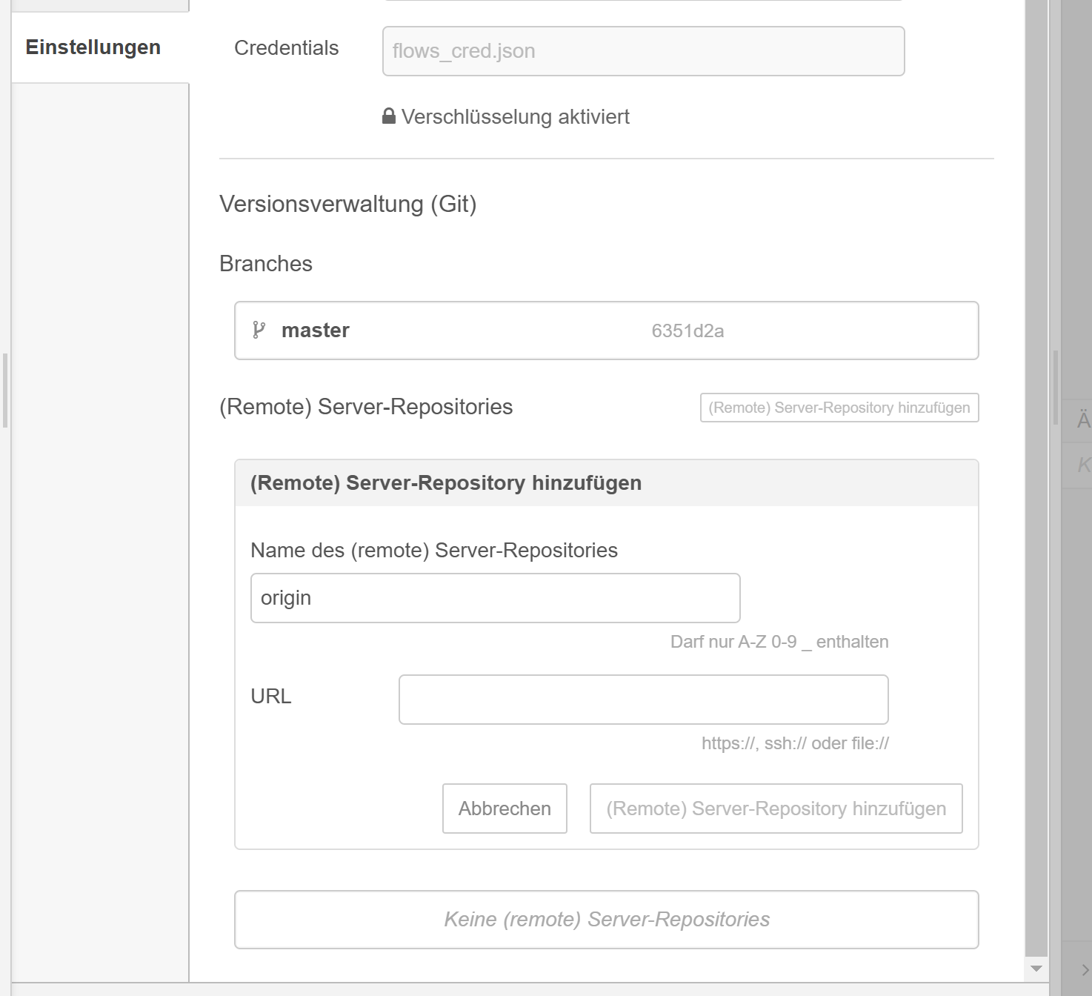Submit the form using the button right of Abbrechen
1092x996 pixels.
pyautogui.click(x=776, y=809)
